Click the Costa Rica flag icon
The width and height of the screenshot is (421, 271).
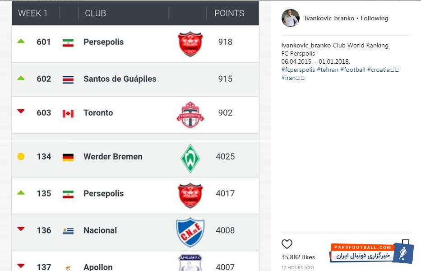point(68,79)
